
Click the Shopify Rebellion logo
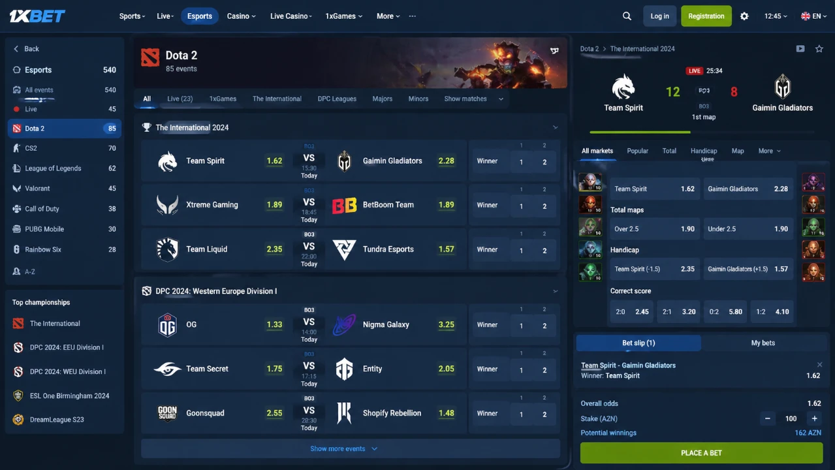coord(344,413)
